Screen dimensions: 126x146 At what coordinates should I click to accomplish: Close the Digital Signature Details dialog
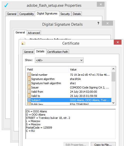pos(107,23)
